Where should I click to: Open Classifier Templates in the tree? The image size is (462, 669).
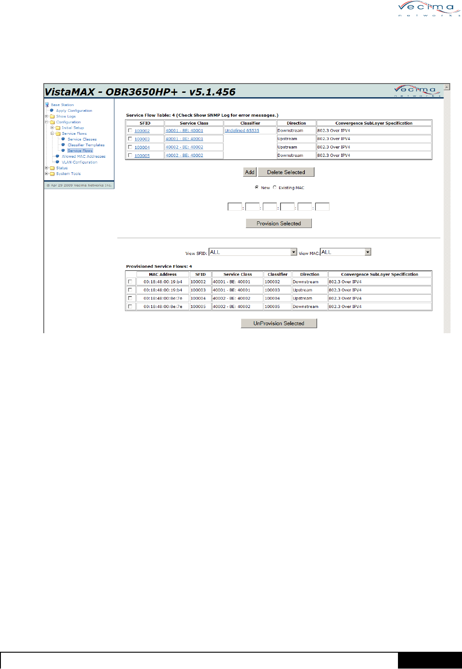click(x=86, y=145)
